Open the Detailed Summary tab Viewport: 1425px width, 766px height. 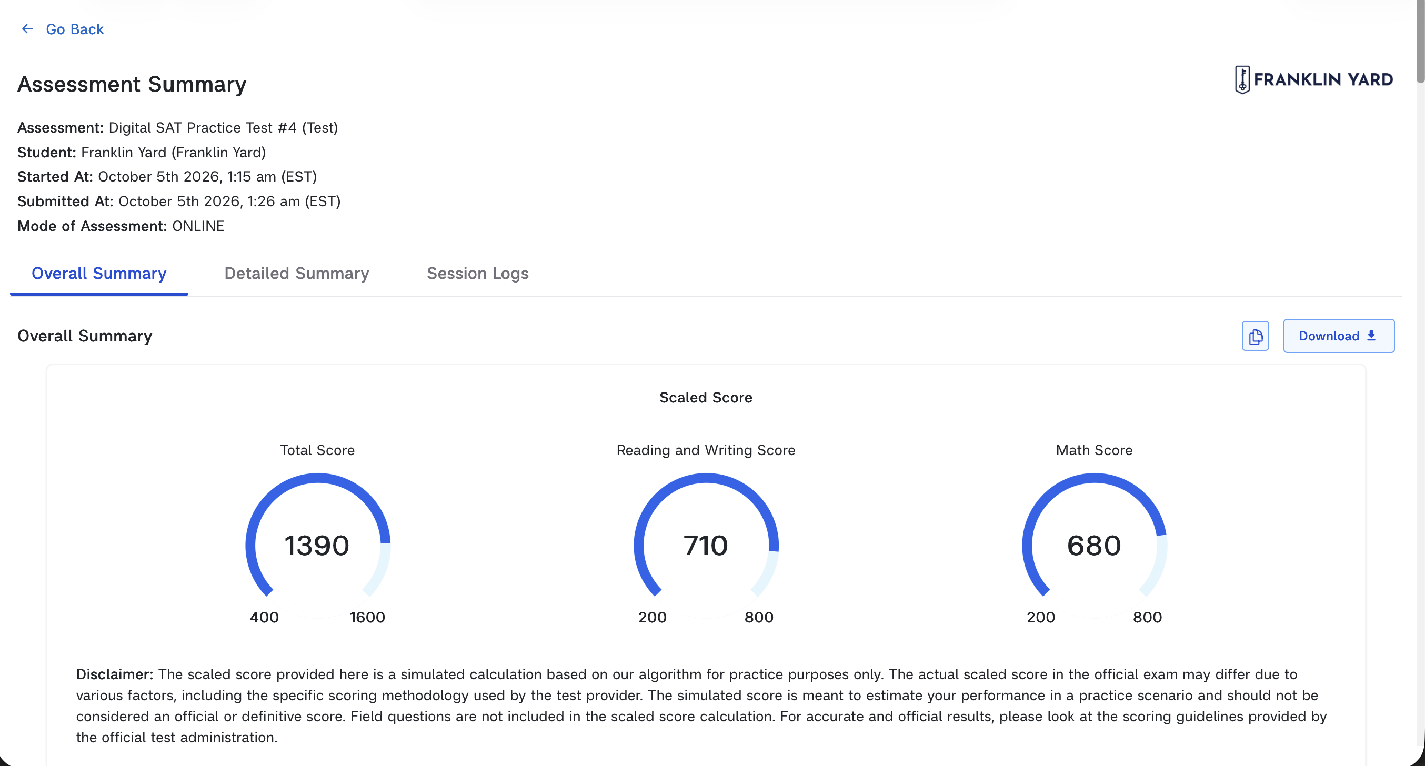point(296,273)
